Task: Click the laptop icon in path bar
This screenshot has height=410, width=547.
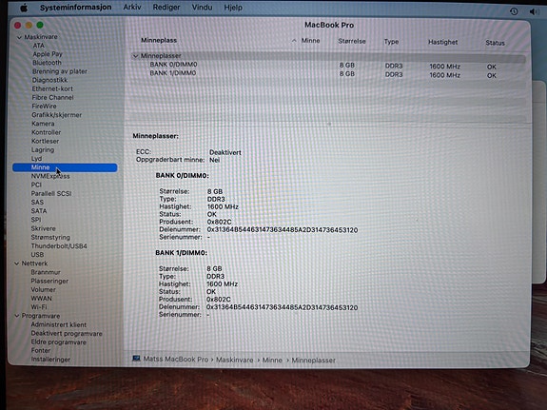Action: pyautogui.click(x=136, y=359)
